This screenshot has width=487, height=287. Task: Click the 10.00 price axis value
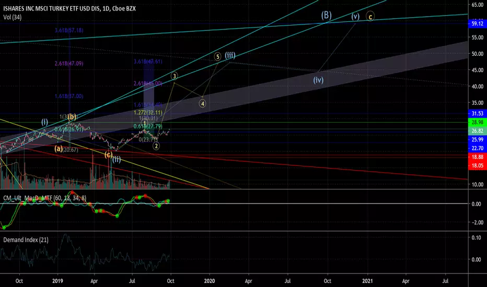(x=478, y=184)
